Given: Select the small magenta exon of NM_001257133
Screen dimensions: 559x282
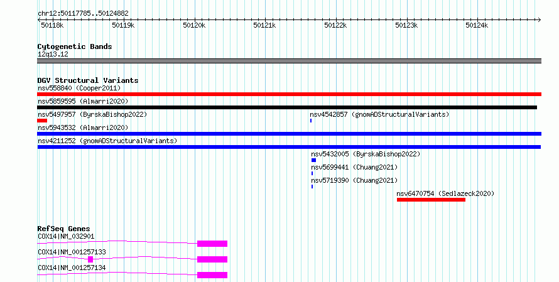Looking at the screenshot, I should tap(90, 259).
